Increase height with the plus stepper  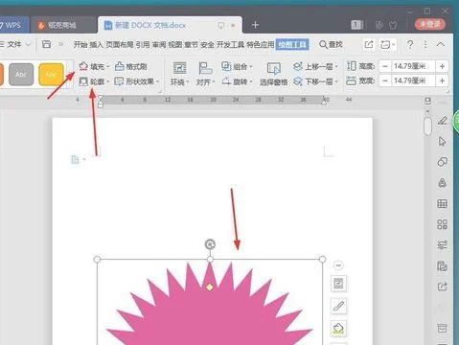click(x=442, y=66)
